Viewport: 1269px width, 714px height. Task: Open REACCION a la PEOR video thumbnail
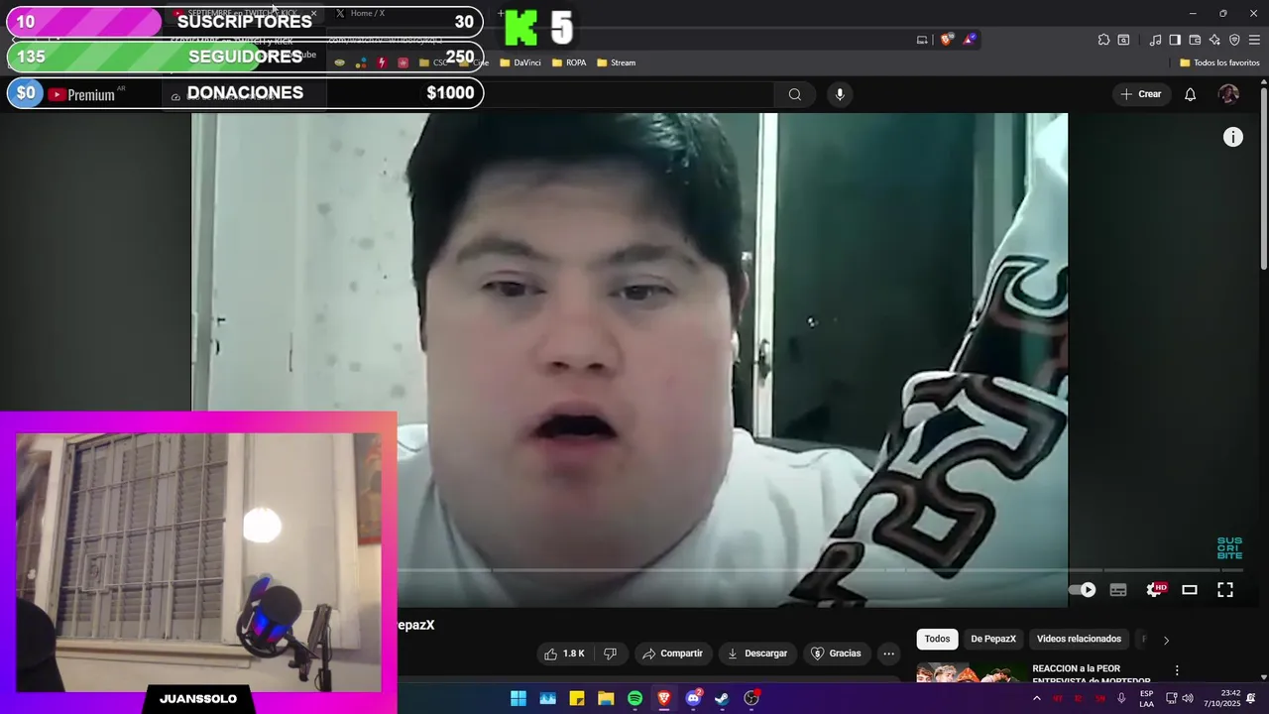[970, 672]
